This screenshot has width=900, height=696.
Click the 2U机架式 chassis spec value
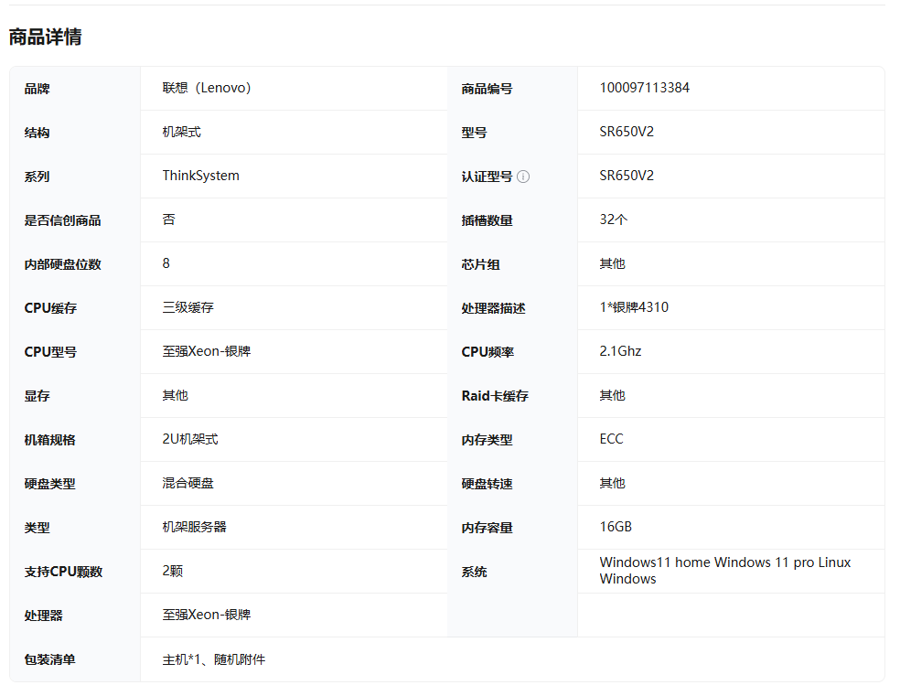(x=190, y=439)
